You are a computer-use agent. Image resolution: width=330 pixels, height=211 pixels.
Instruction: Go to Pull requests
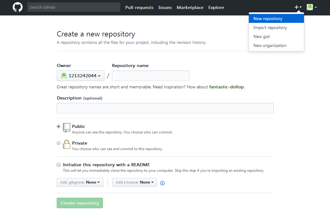[139, 7]
